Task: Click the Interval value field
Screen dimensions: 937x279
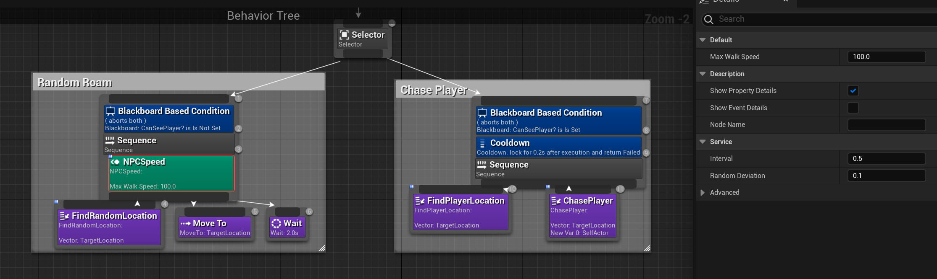Action: 886,158
